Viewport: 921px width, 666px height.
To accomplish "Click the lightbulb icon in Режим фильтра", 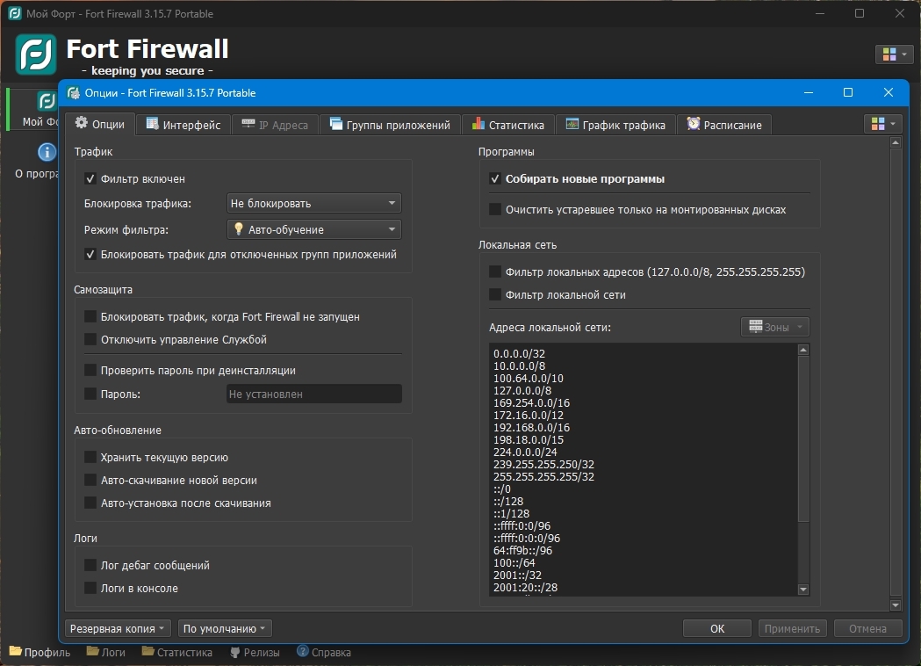I will (x=239, y=228).
